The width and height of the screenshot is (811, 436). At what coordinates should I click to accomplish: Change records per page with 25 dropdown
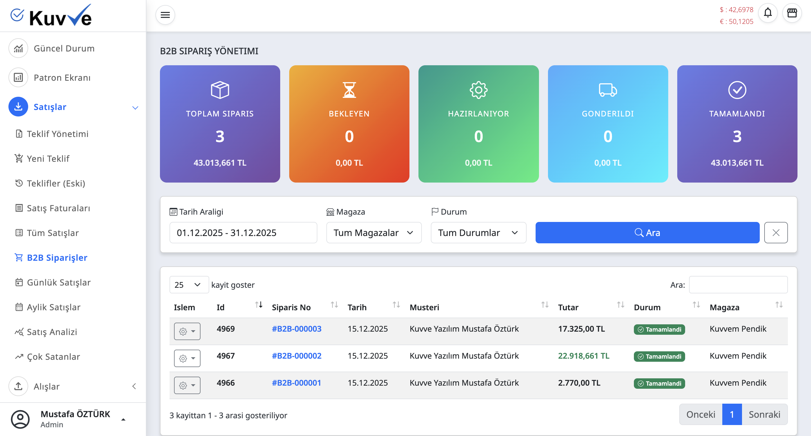coord(189,285)
